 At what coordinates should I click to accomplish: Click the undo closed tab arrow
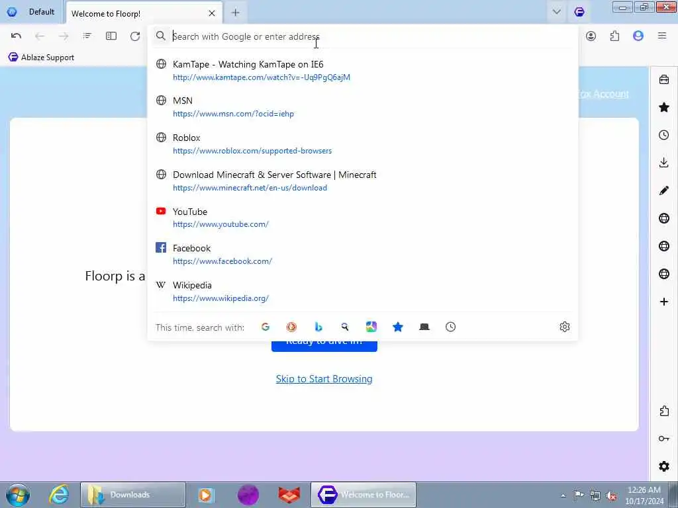click(16, 36)
